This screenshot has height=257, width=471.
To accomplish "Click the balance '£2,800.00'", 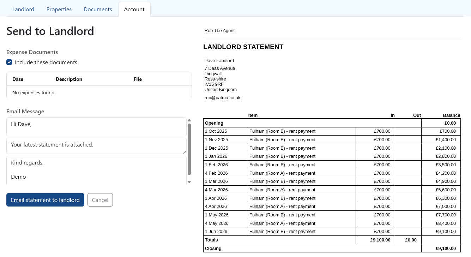I will pos(446,156).
